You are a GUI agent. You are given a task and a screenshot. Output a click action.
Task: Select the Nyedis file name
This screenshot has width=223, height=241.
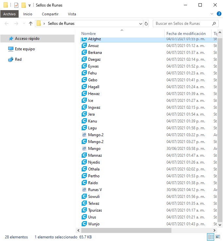[x=94, y=162]
